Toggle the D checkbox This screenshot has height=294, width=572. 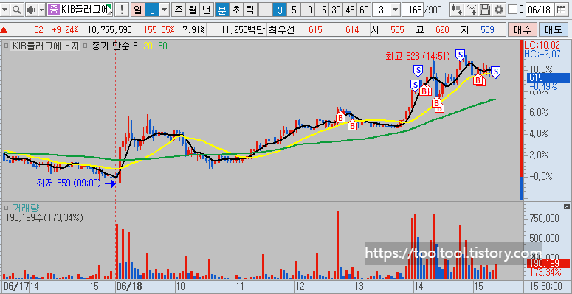(512, 10)
